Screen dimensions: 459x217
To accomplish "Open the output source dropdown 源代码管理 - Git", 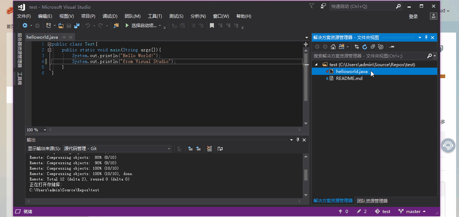I will click(x=117, y=148).
